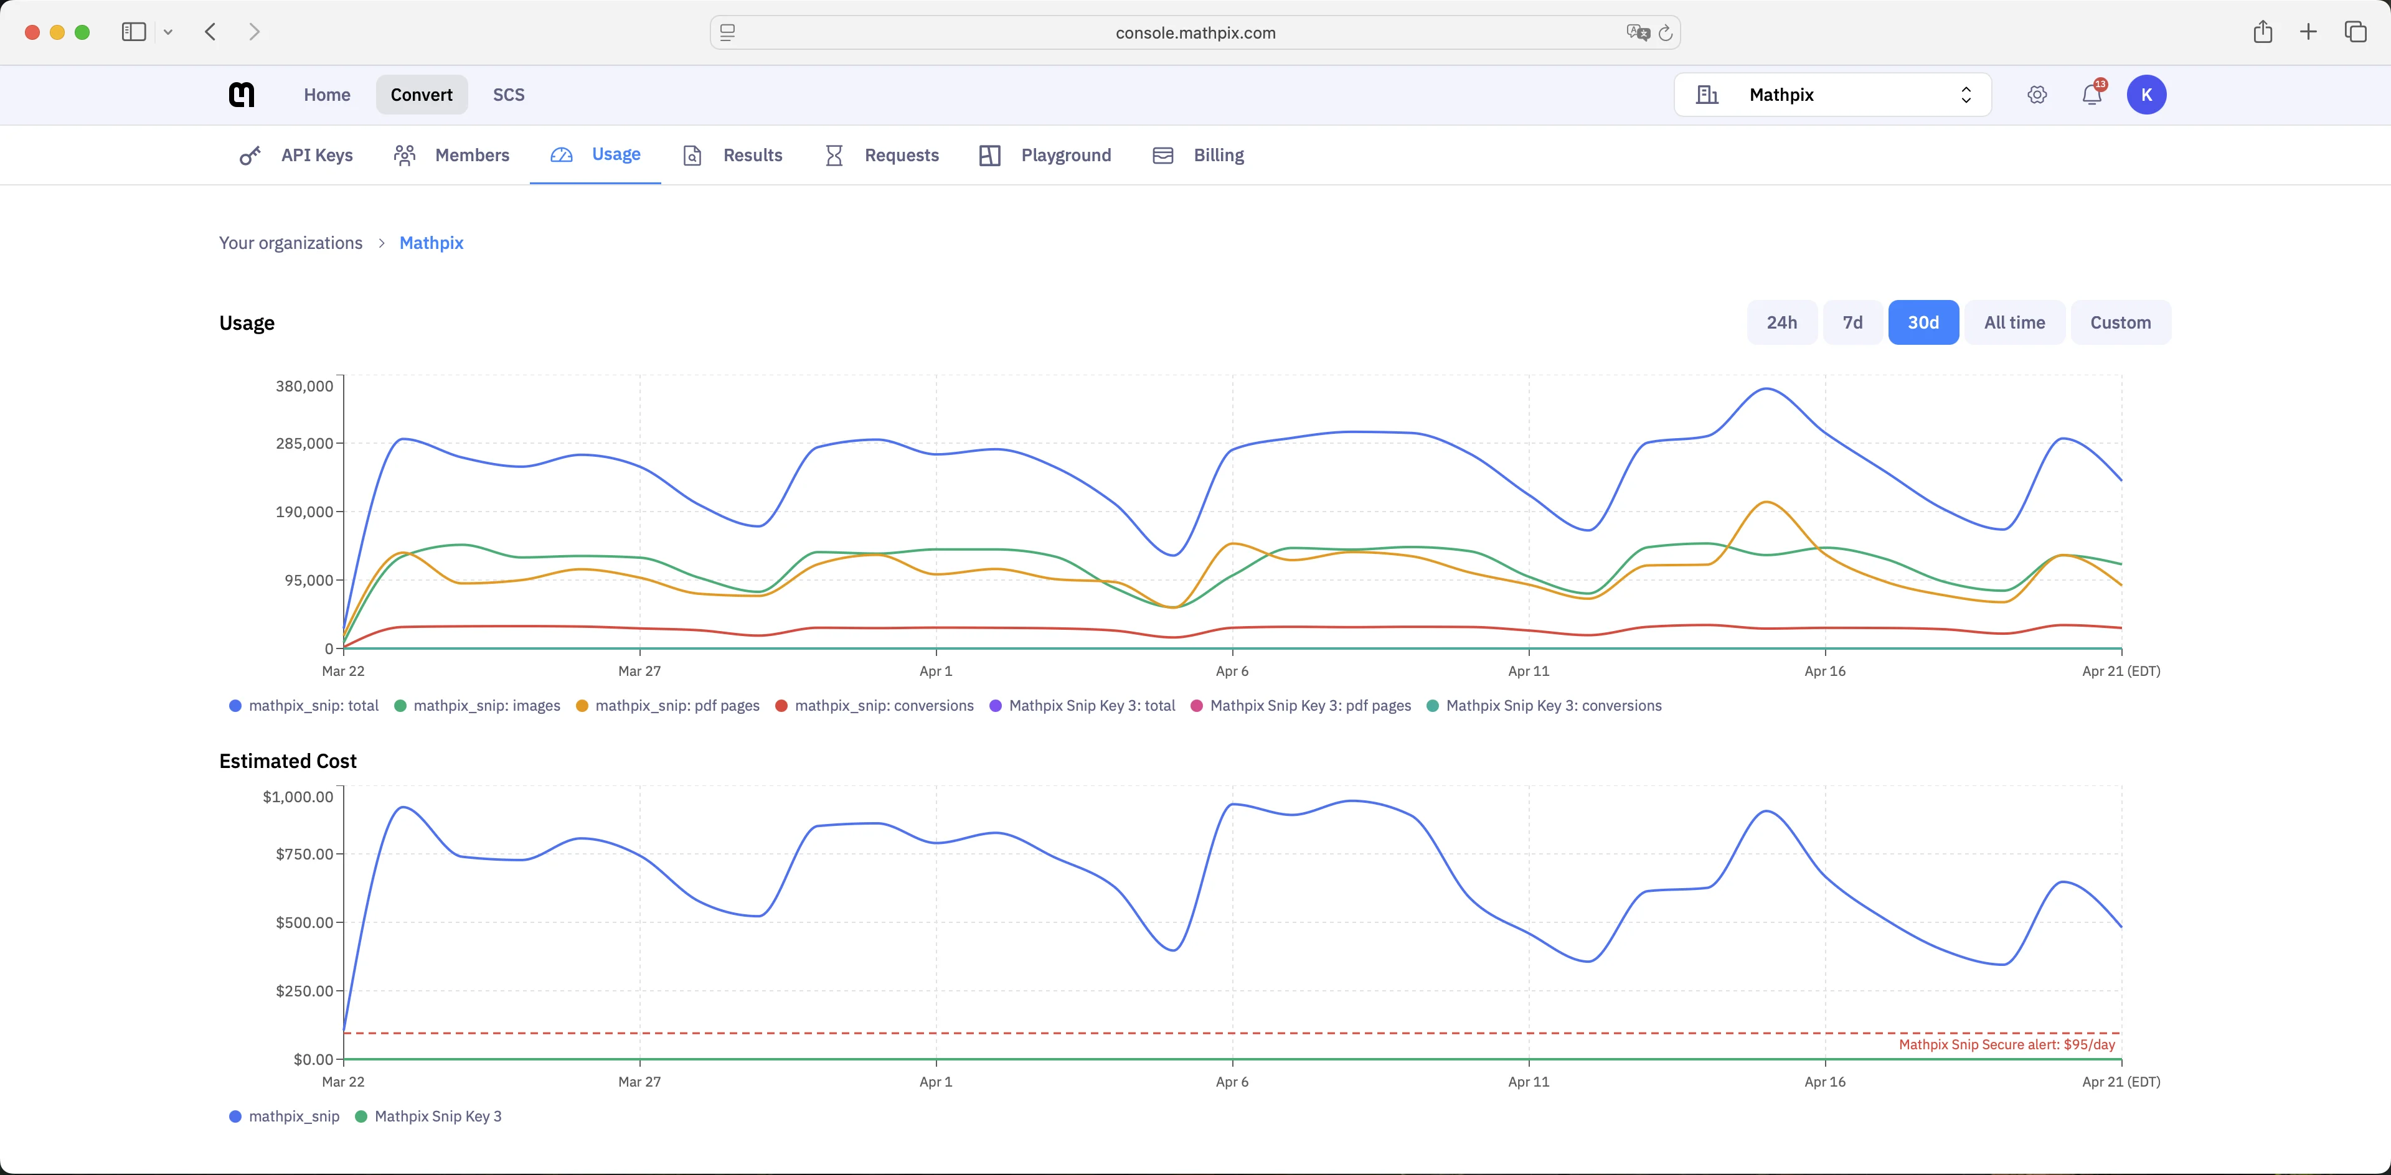Image resolution: width=2391 pixels, height=1175 pixels.
Task: Click the Playground layout icon
Action: point(989,156)
